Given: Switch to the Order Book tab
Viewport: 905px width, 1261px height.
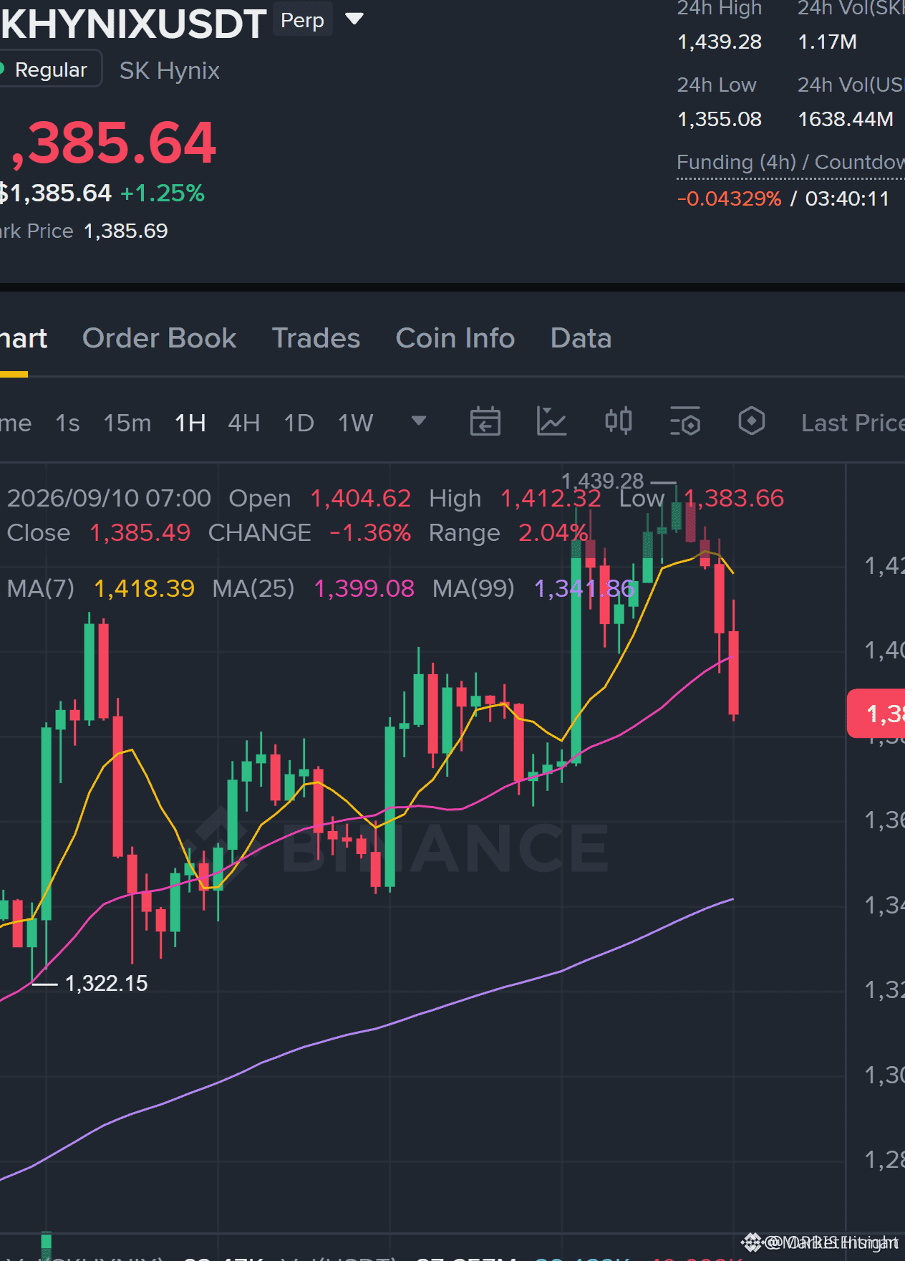Looking at the screenshot, I should coord(159,338).
